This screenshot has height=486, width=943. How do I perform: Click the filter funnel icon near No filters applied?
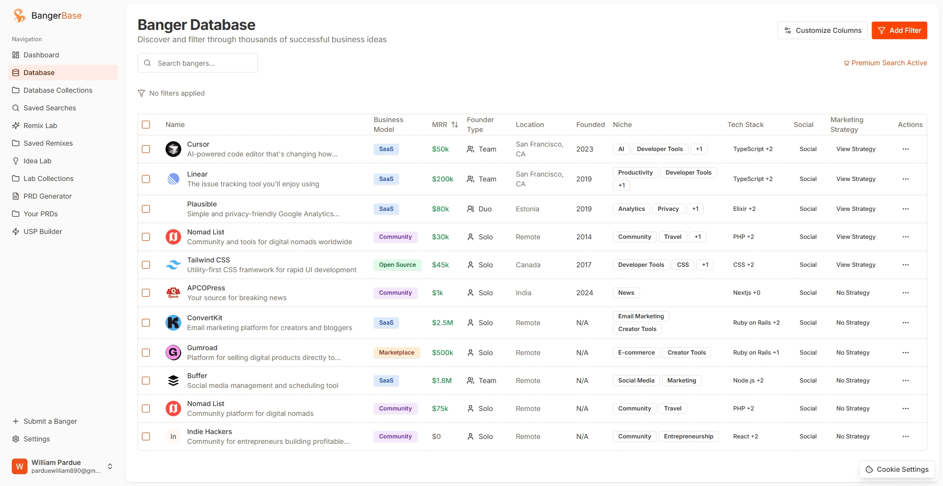141,93
